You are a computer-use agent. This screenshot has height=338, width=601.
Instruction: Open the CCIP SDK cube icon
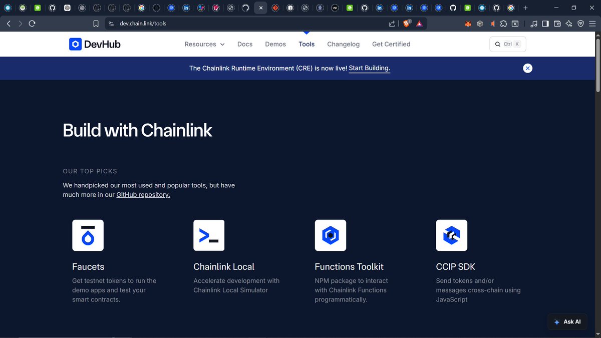tap(452, 235)
